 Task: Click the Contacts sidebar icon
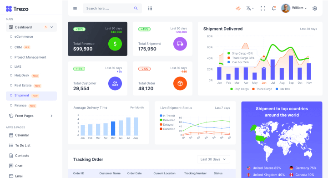tap(11, 156)
